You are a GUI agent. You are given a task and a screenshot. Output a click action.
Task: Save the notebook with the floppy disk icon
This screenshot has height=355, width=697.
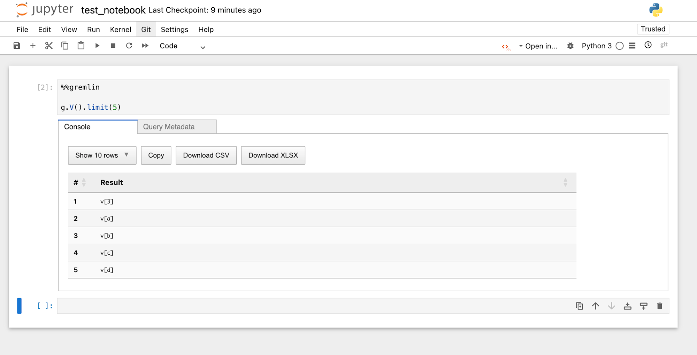(17, 46)
